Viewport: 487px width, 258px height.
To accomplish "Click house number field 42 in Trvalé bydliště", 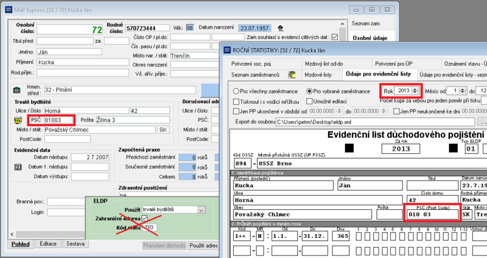I will [x=150, y=110].
